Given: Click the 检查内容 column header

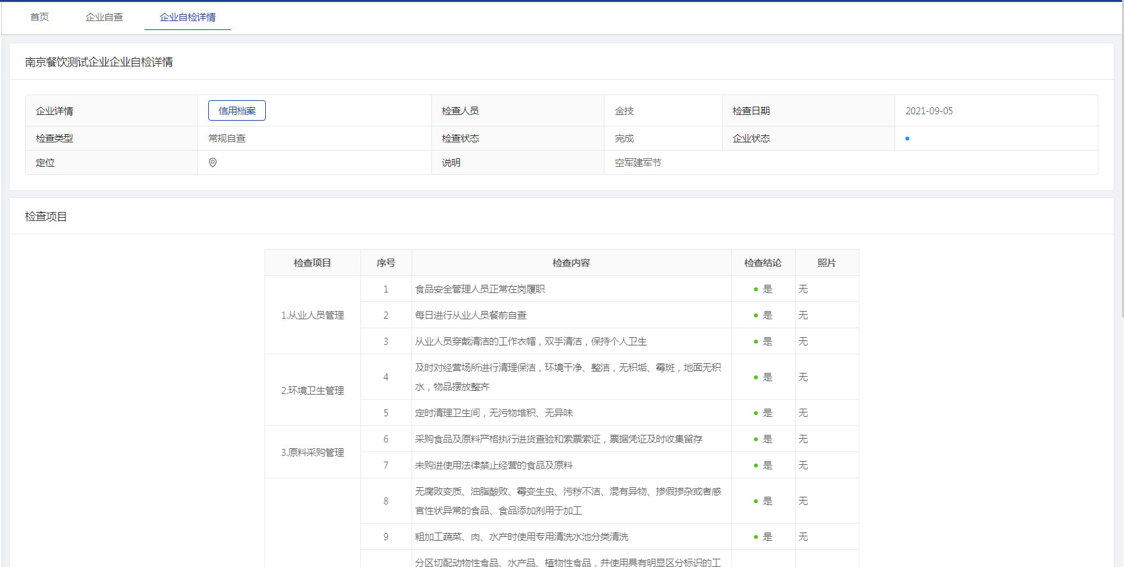Looking at the screenshot, I should (x=571, y=263).
